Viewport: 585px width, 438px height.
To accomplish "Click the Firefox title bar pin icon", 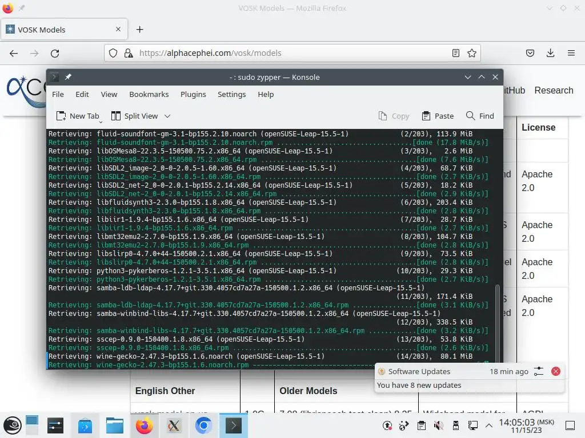I will [x=22, y=8].
